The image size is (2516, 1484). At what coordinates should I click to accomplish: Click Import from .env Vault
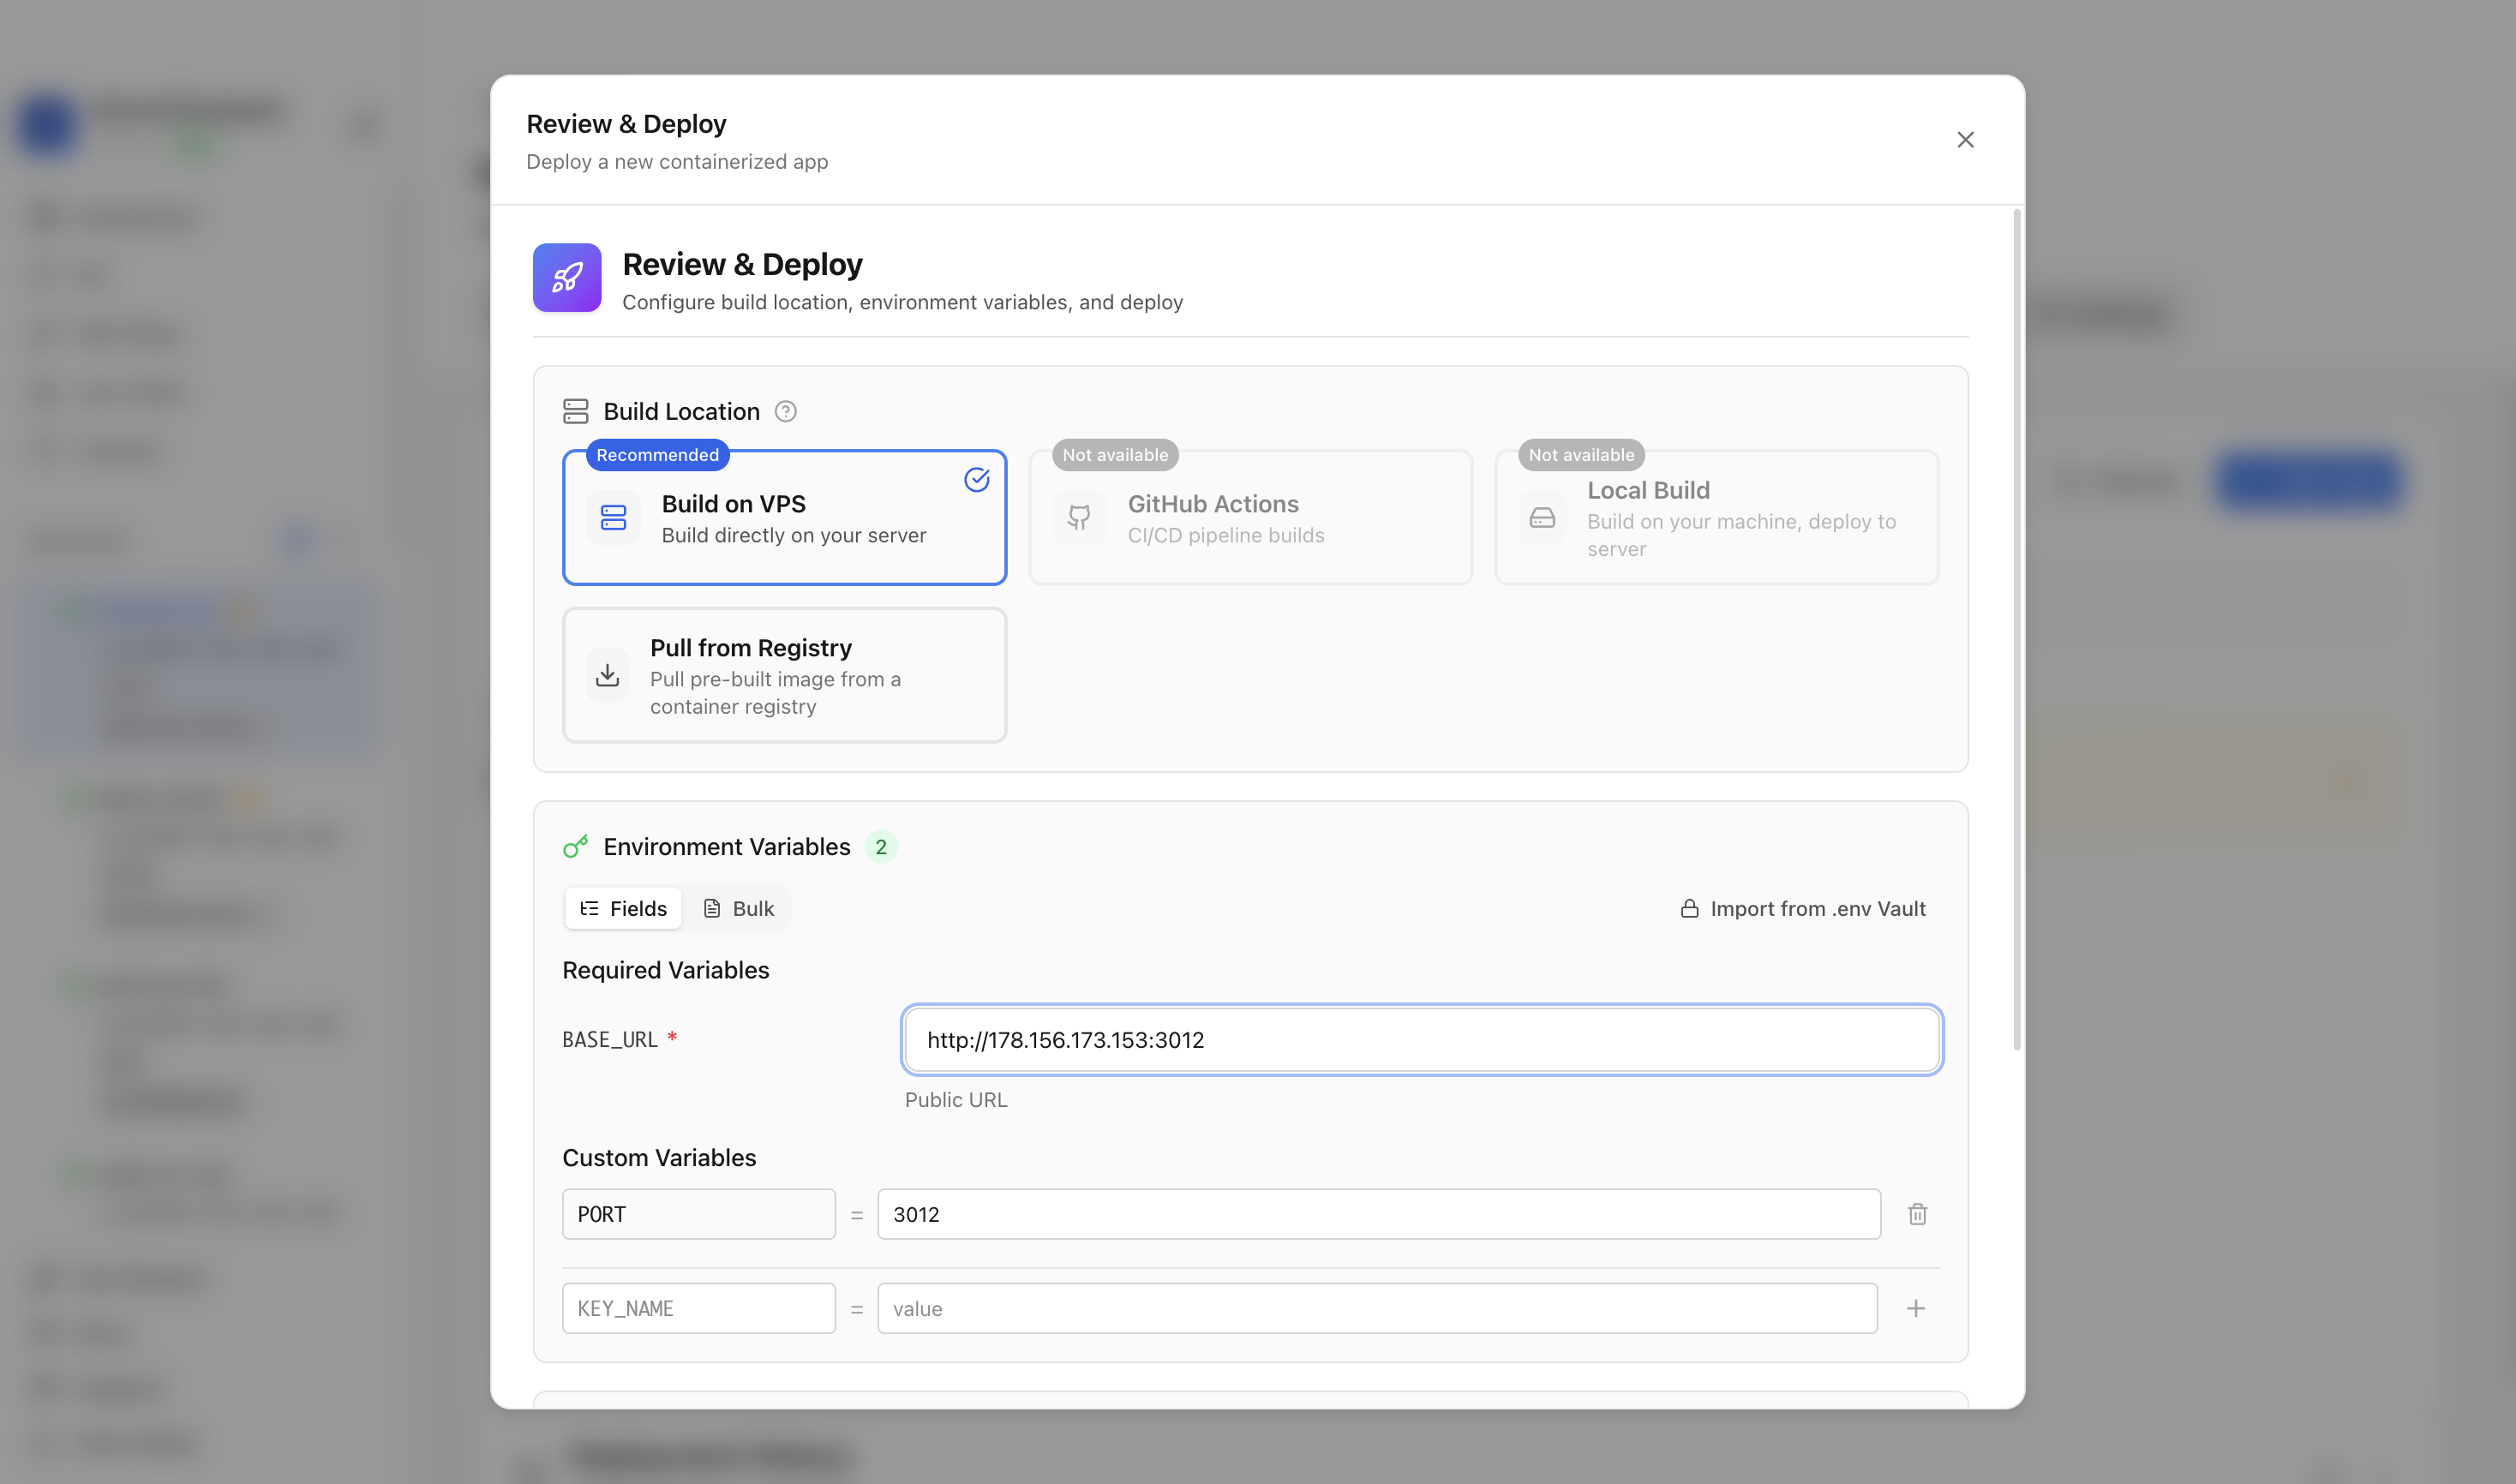[x=1803, y=909]
